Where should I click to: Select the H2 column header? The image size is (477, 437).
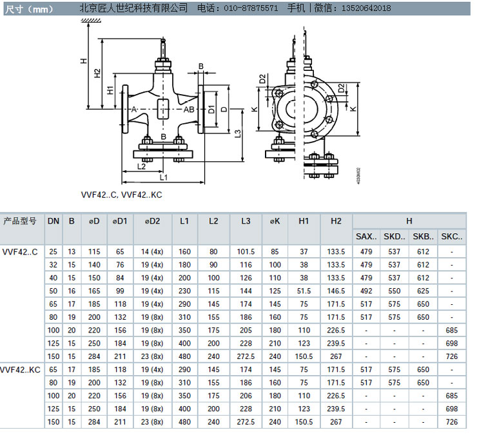(x=336, y=221)
